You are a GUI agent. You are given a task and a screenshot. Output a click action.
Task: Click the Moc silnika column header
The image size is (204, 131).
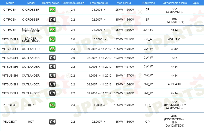[x=124, y=3]
